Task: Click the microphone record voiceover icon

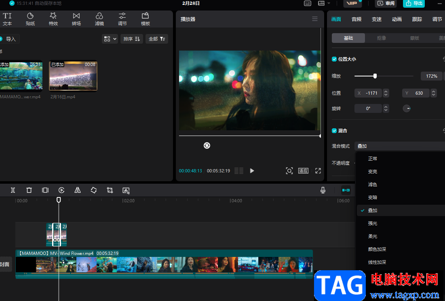Action: 323,190
